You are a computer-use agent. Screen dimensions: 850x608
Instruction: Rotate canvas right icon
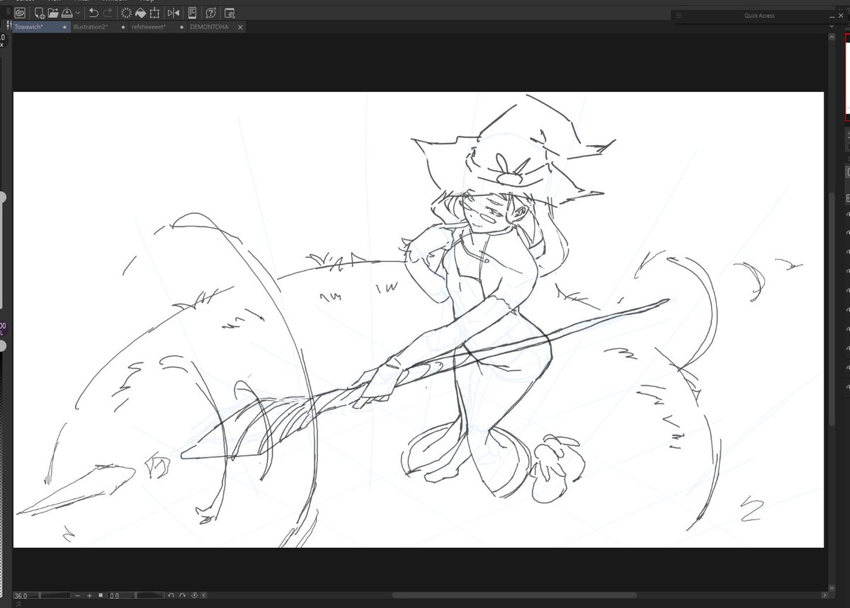(x=182, y=596)
